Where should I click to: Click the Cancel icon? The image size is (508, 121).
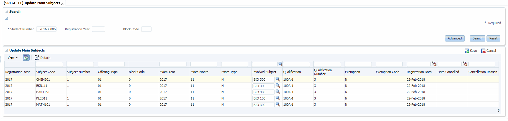pos(483,51)
